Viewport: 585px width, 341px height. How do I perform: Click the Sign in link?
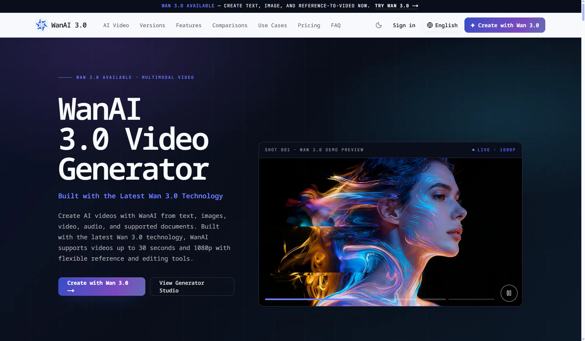(x=404, y=25)
